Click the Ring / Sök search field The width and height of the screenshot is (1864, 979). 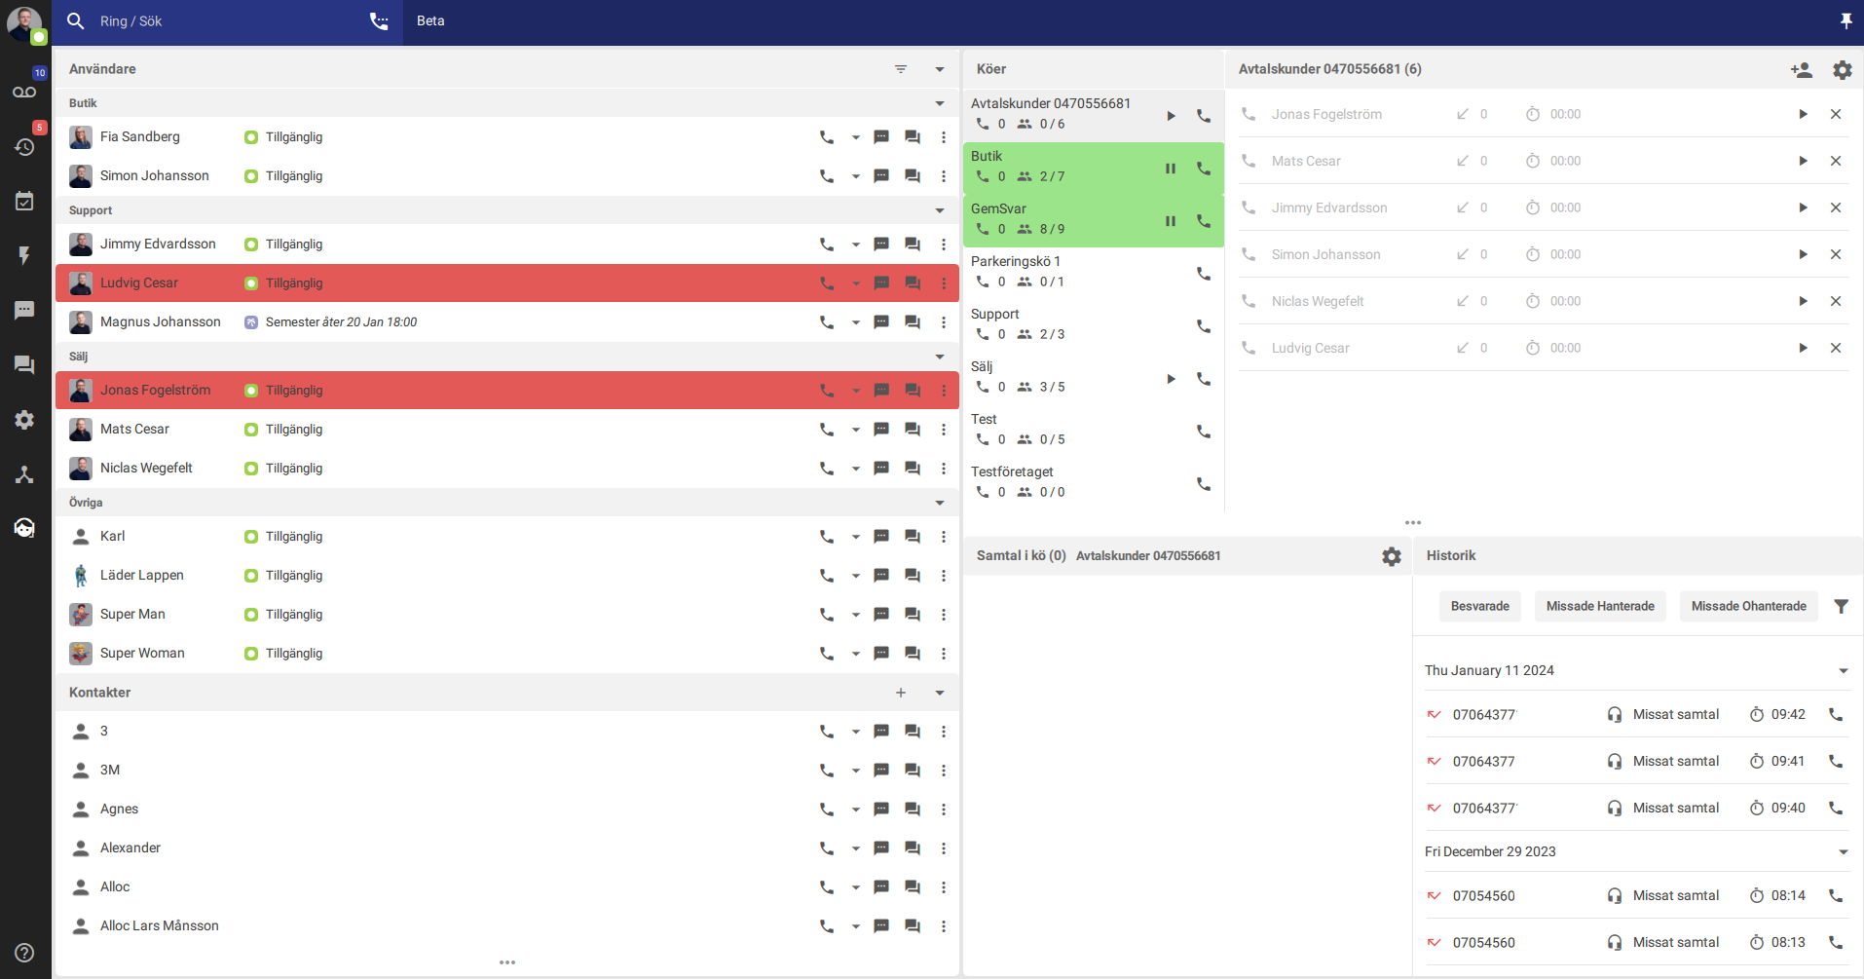[x=224, y=21]
